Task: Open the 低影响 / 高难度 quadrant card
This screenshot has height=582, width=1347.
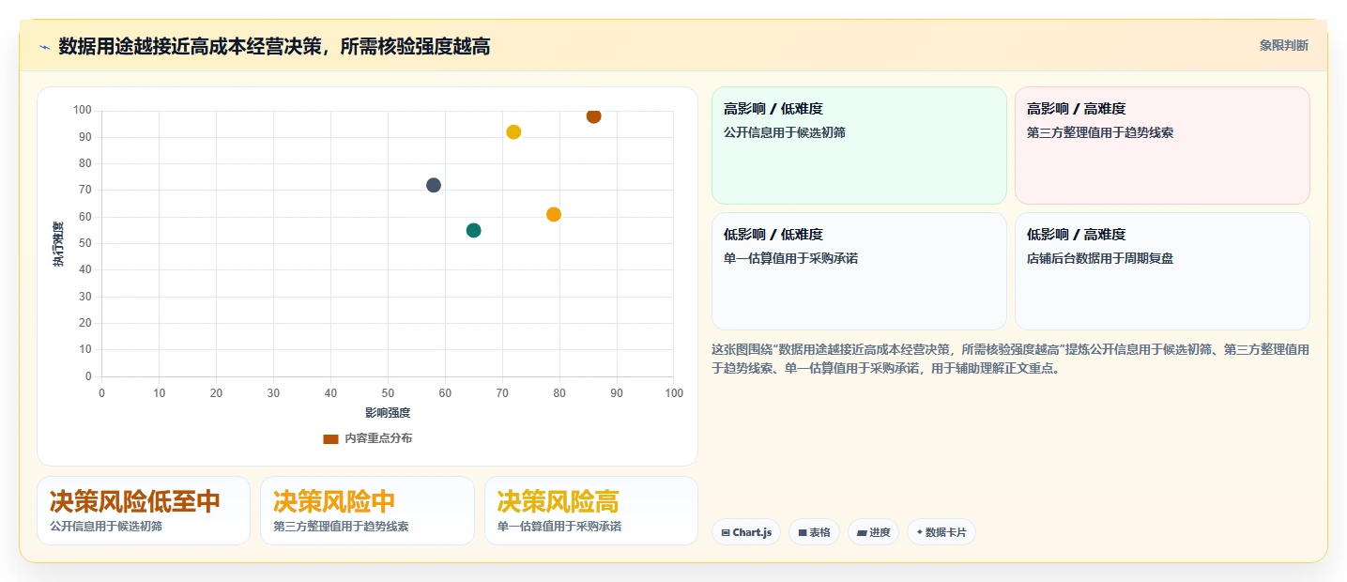Action: point(1162,271)
